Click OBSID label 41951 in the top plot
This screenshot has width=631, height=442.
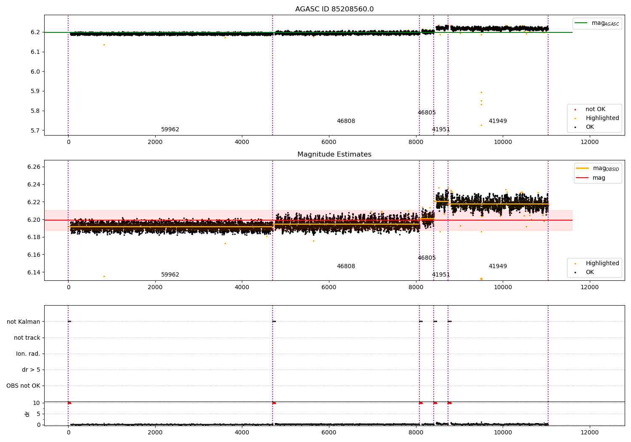pos(441,130)
